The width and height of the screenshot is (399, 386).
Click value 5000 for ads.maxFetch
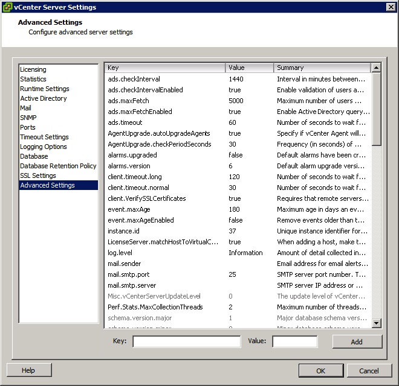tap(236, 101)
